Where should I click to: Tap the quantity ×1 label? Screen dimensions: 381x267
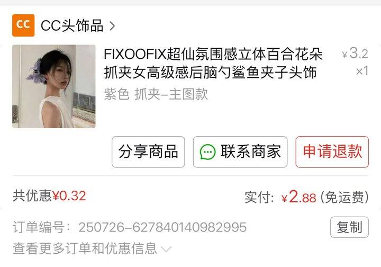(x=362, y=71)
